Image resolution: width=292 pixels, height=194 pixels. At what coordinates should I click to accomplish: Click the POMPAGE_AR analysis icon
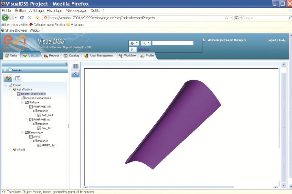point(31,107)
